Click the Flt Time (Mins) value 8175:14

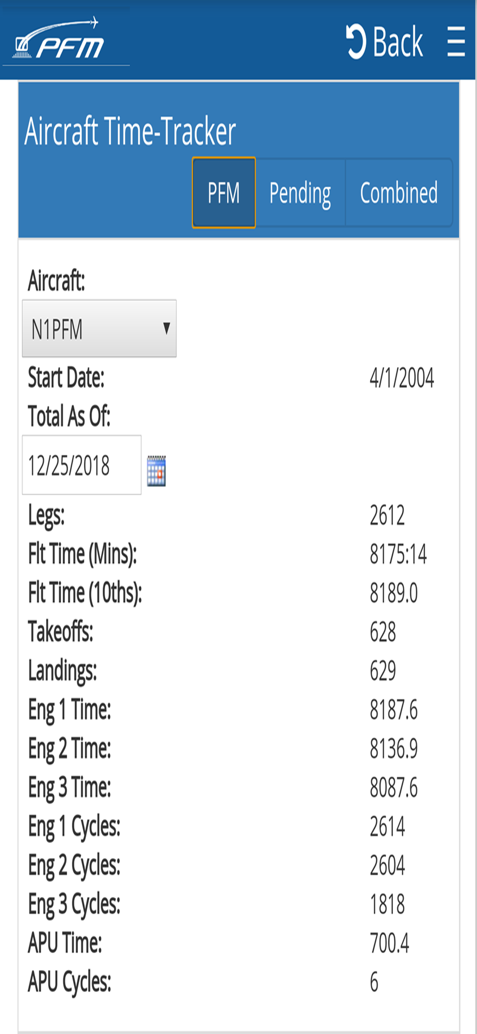coord(398,554)
